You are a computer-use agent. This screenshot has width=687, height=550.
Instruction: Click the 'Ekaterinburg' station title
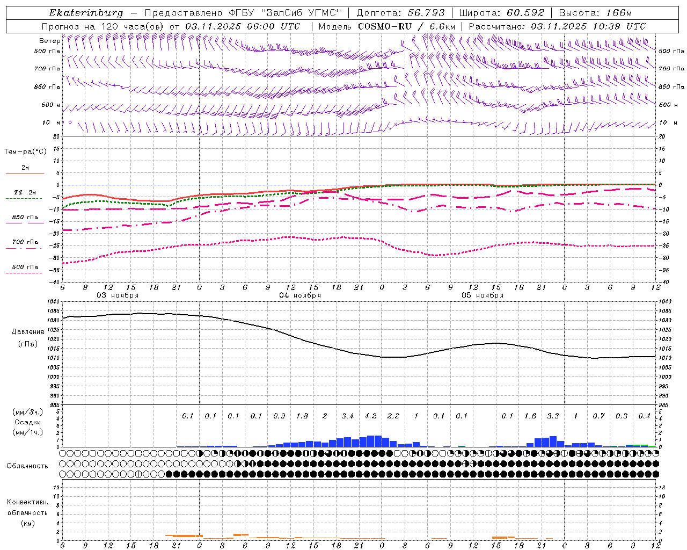pyautogui.click(x=86, y=13)
